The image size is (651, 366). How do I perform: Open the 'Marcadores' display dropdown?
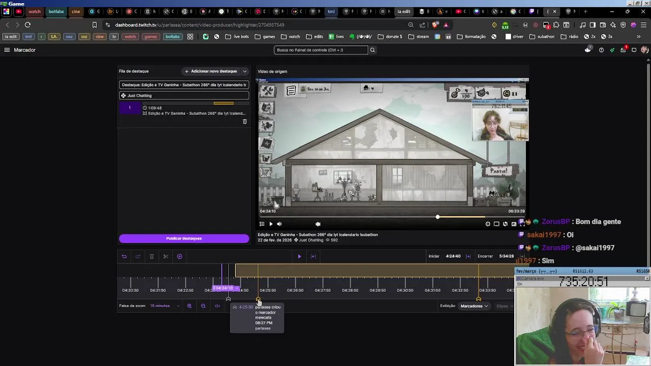coord(474,306)
